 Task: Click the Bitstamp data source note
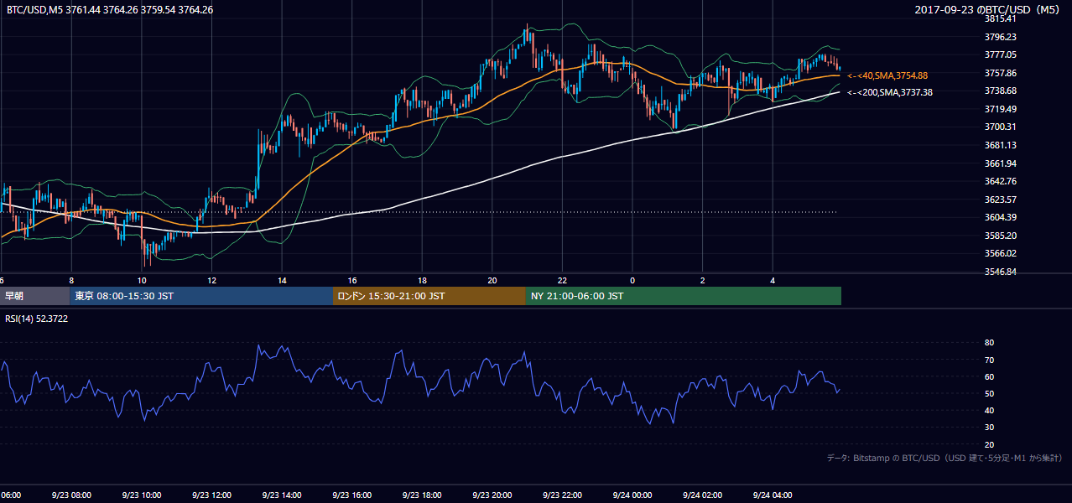(x=945, y=459)
